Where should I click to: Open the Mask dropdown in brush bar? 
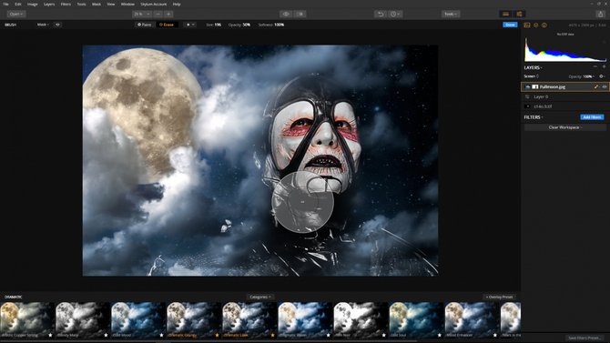point(43,25)
